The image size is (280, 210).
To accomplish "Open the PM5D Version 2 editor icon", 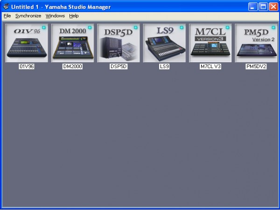I will tap(256, 43).
